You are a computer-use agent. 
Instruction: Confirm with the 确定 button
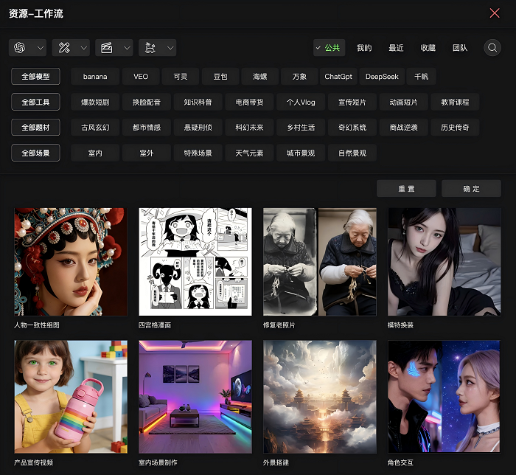[x=471, y=189]
